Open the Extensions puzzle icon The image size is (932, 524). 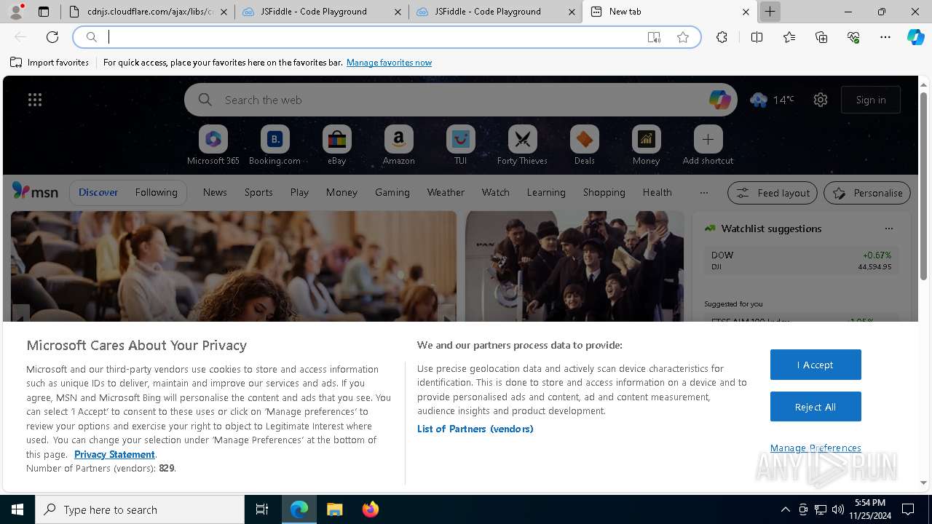point(722,37)
